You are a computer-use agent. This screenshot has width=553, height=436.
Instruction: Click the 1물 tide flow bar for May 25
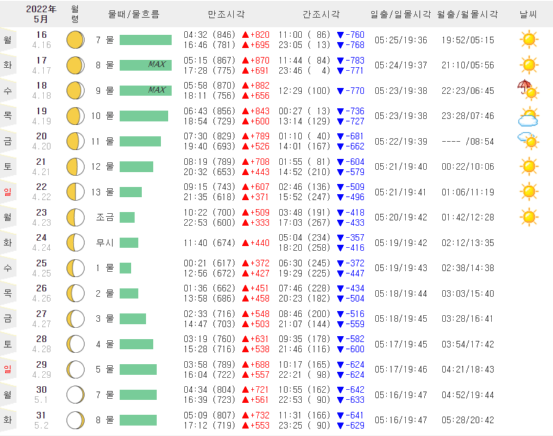point(125,268)
